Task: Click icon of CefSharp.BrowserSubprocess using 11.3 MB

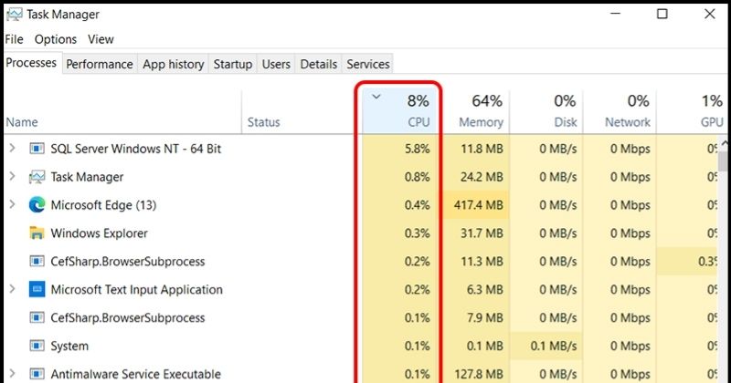Action: click(37, 262)
